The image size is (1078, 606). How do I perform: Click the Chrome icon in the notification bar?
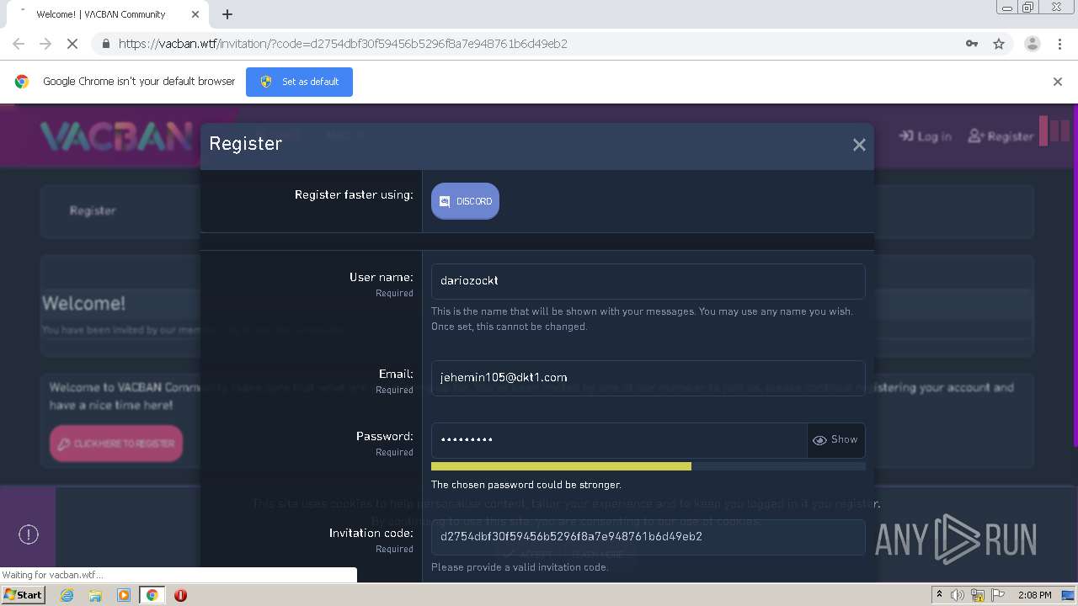coord(22,82)
